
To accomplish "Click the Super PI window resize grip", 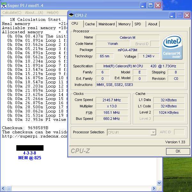I will click(159, 188).
